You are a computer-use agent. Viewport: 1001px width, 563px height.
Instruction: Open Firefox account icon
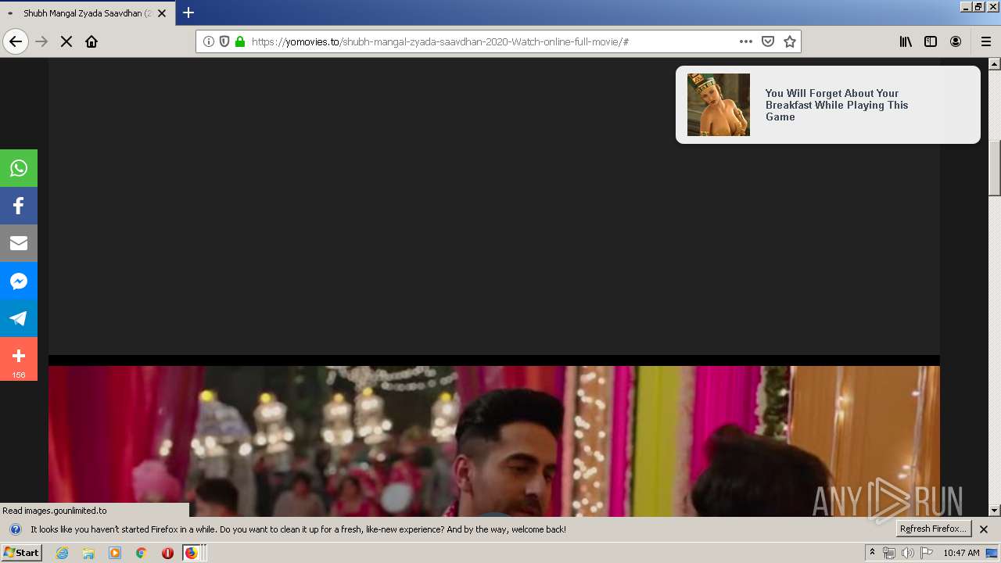click(956, 41)
